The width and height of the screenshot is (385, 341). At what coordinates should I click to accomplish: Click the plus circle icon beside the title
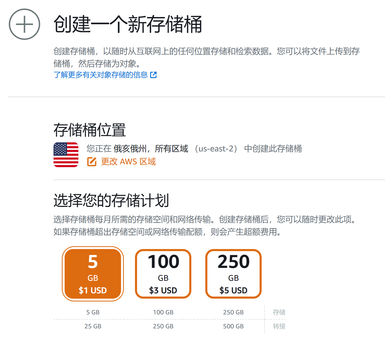coord(24,24)
